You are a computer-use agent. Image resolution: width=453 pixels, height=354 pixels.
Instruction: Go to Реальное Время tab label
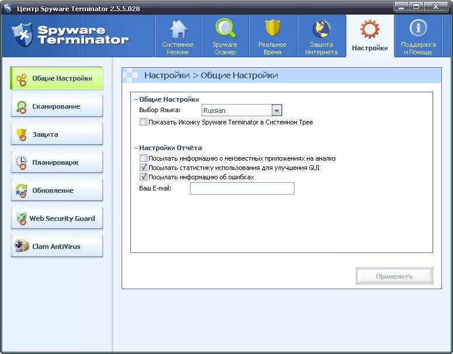(272, 48)
